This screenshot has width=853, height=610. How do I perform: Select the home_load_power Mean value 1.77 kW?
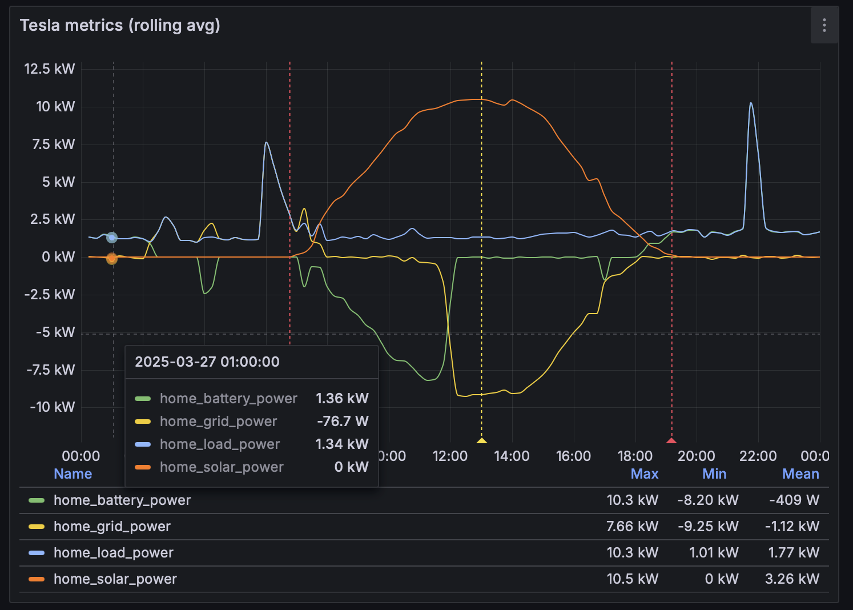[x=794, y=553]
